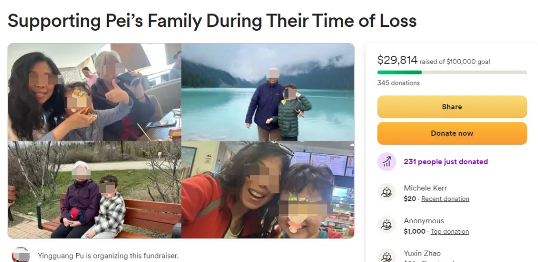This screenshot has width=538, height=262.
Task: Click the 231 people just donated text
Action: (x=446, y=162)
